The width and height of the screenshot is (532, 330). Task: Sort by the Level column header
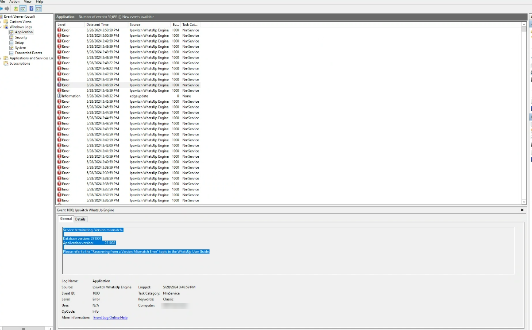click(70, 24)
